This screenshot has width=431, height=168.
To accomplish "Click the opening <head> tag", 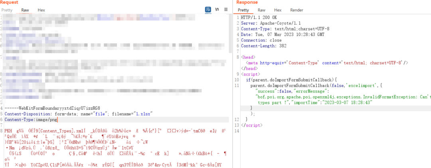I will pyautogui.click(x=248, y=57).
